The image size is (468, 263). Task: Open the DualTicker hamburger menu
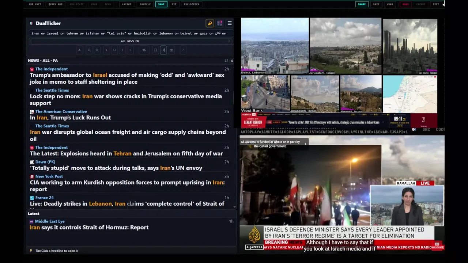[x=230, y=23]
